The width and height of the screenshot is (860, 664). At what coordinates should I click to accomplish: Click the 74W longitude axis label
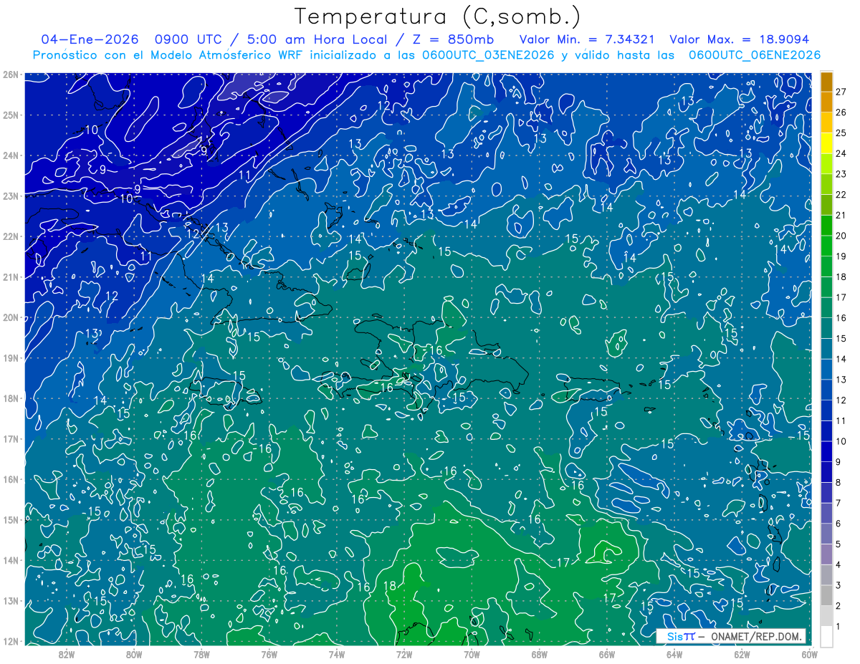336,654
